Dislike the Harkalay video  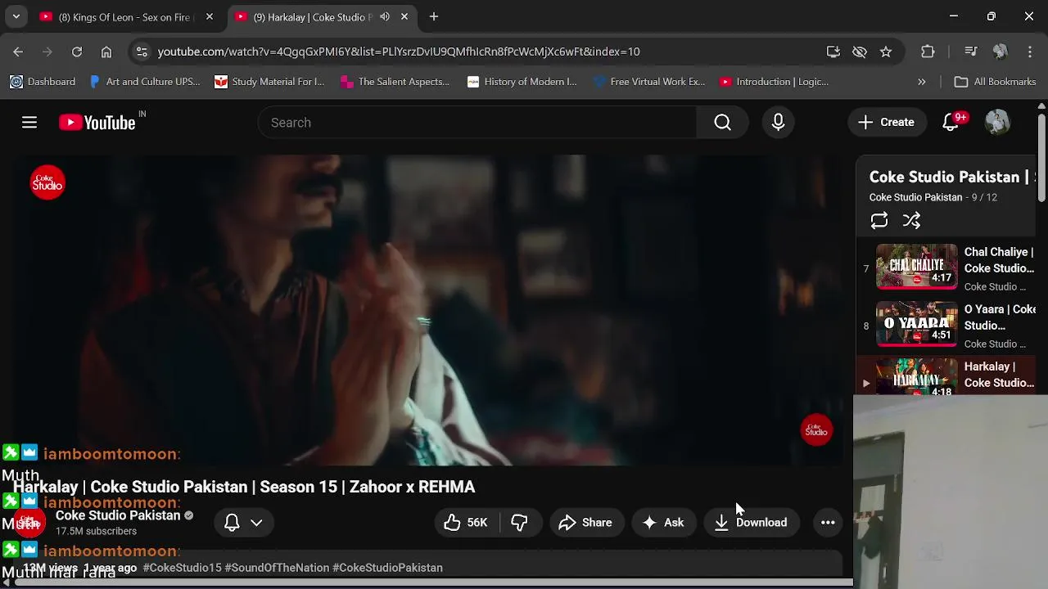click(519, 523)
